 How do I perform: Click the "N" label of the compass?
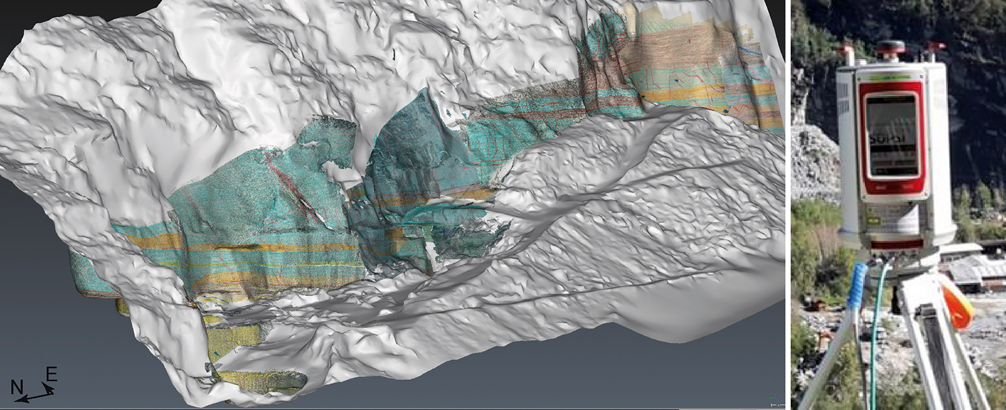pyautogui.click(x=17, y=388)
